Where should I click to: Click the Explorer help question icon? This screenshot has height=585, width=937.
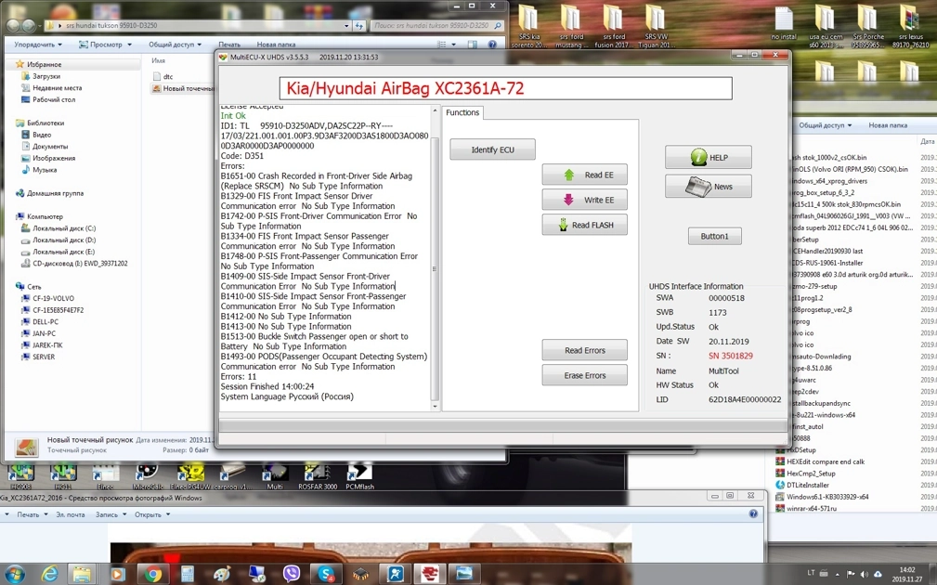coord(492,45)
